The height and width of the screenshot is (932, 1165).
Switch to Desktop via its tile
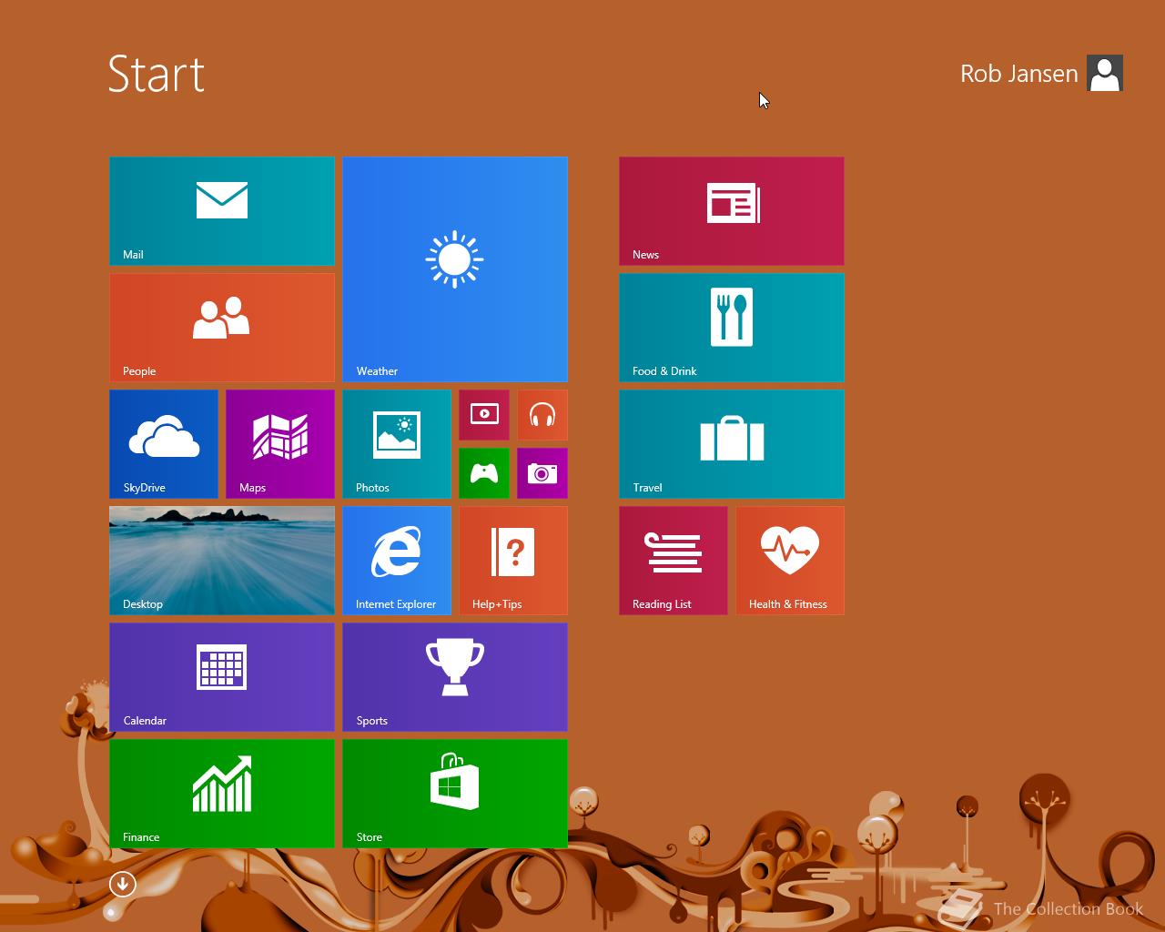pos(222,561)
